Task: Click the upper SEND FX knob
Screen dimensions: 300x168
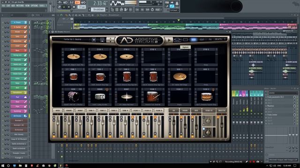Action: pos(208,121)
